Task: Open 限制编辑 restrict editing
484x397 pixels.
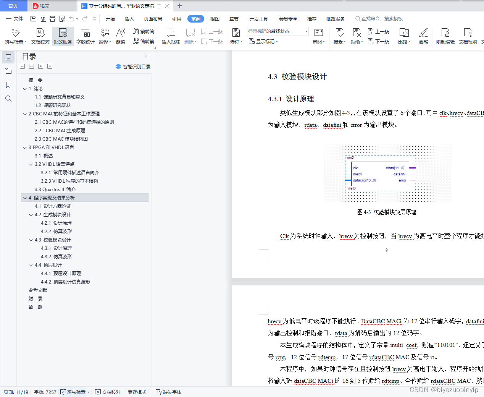Action: click(x=445, y=36)
